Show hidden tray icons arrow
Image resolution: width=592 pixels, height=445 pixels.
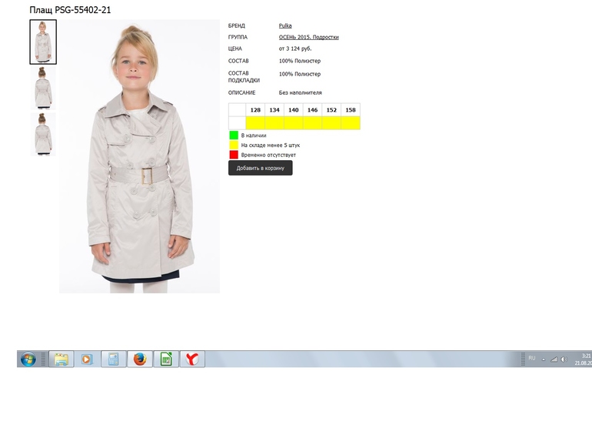[543, 360]
